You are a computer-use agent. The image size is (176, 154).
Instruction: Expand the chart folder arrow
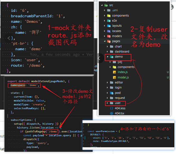[x=108, y=46]
